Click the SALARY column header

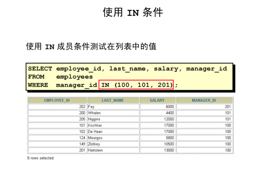[158, 101]
